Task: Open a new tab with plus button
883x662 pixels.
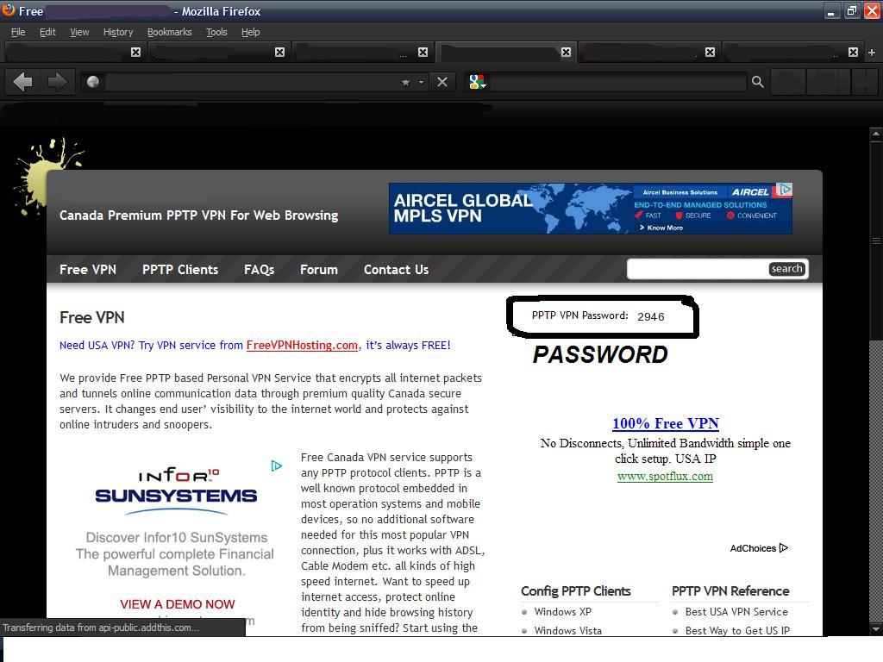Action: 872,53
